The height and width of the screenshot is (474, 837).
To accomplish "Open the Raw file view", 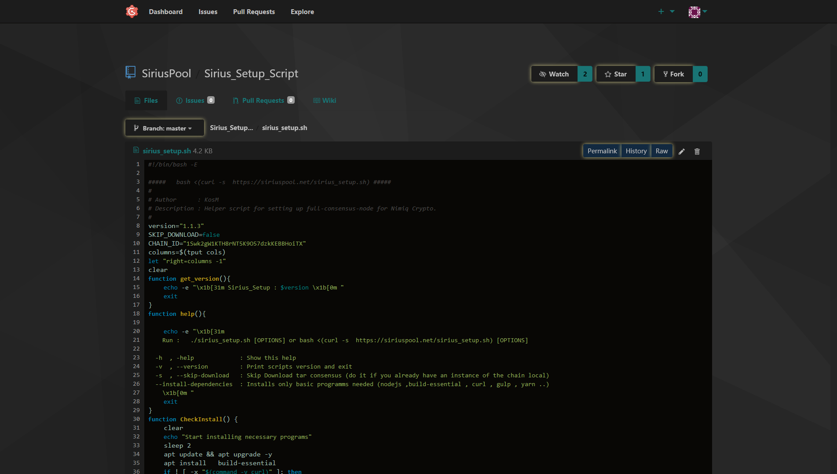I will 662,151.
